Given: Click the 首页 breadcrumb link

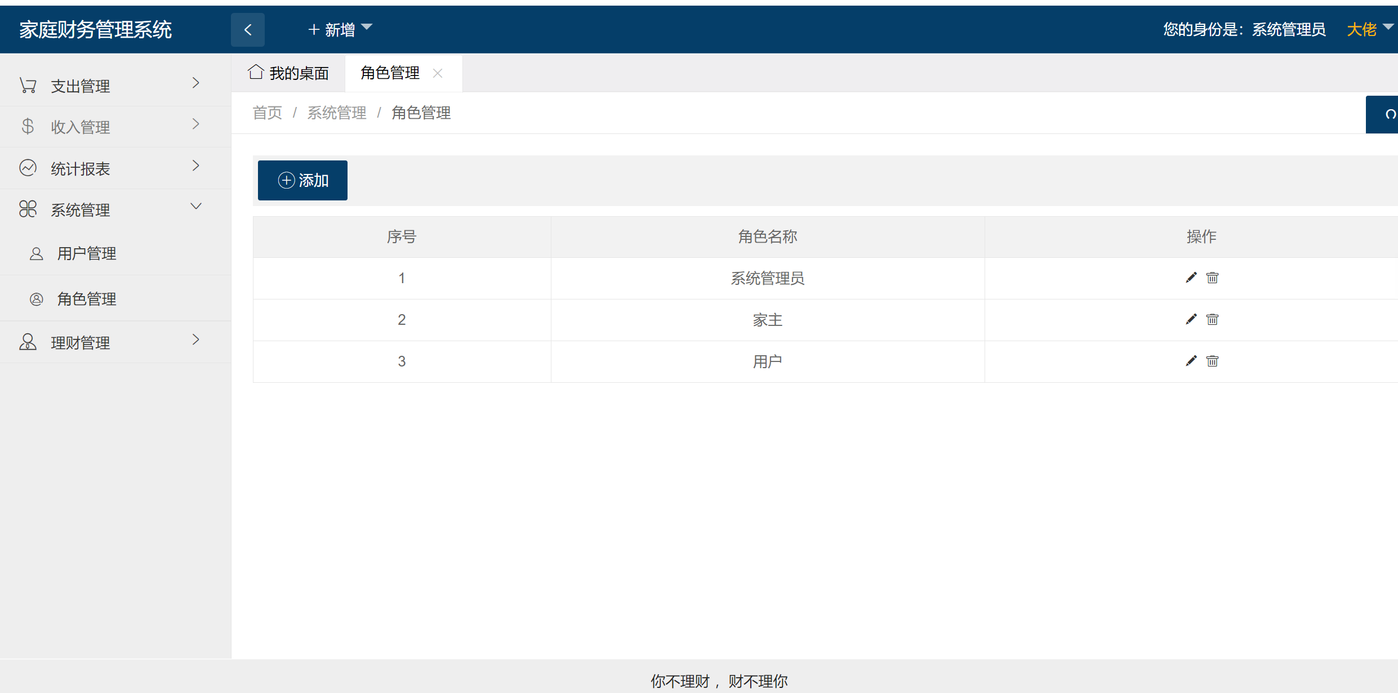Looking at the screenshot, I should 268,113.
